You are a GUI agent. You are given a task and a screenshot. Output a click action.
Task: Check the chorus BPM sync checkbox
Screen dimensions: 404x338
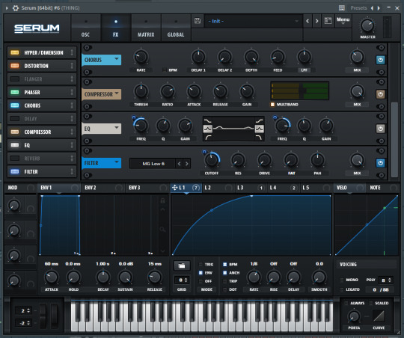[x=164, y=70]
